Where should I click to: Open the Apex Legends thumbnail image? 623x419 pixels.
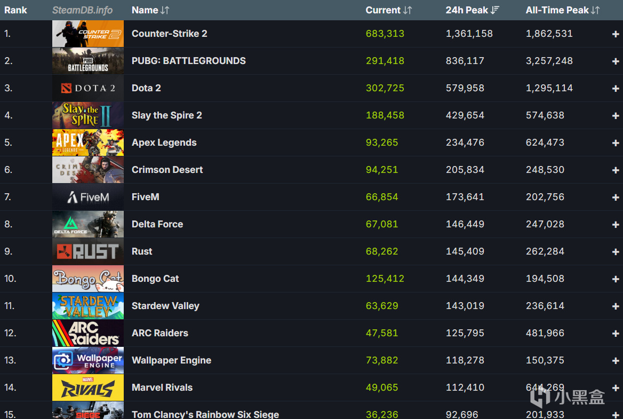click(88, 143)
